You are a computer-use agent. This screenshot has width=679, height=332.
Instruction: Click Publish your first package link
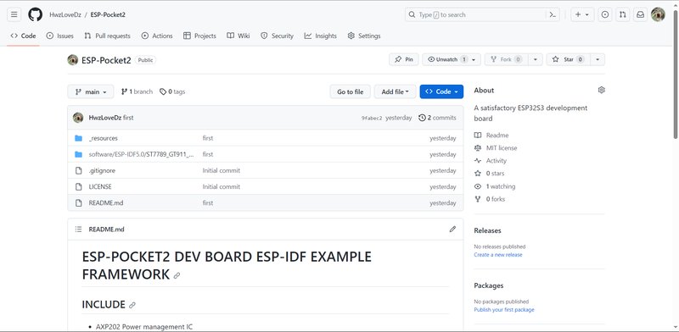(504, 309)
